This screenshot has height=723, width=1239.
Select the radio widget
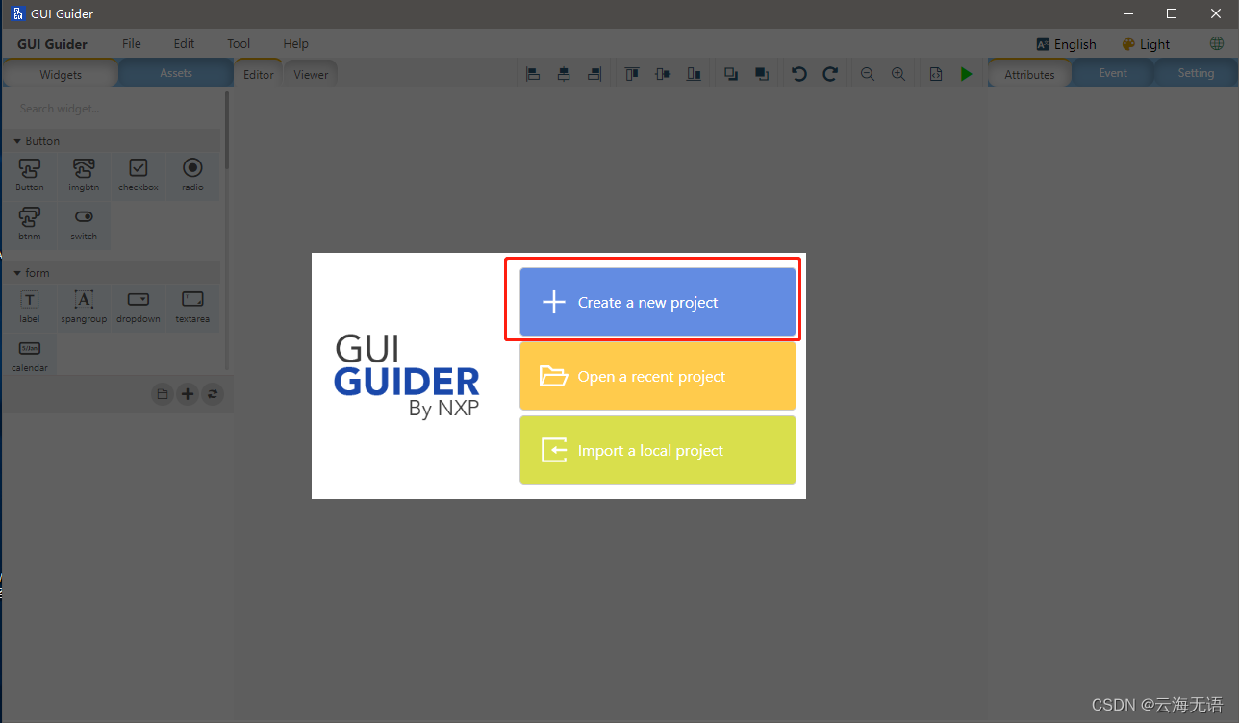click(192, 175)
